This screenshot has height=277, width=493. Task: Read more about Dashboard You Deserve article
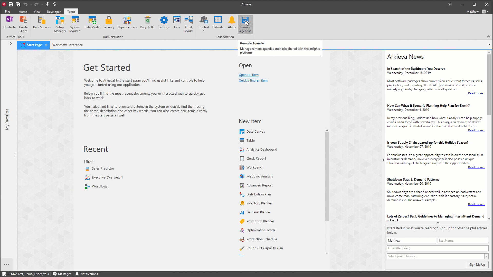(476, 93)
